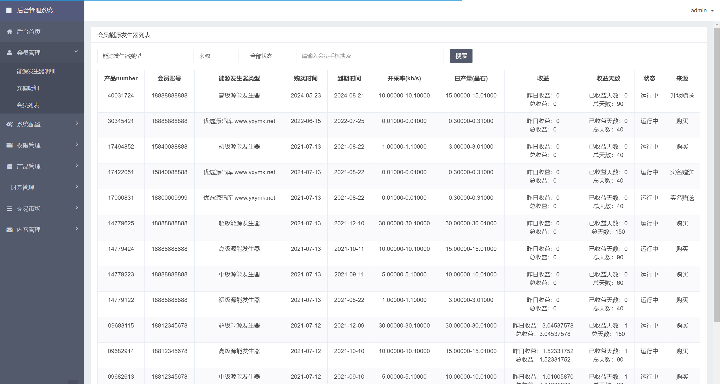Click the user icon beside 会员管理

(x=10, y=53)
